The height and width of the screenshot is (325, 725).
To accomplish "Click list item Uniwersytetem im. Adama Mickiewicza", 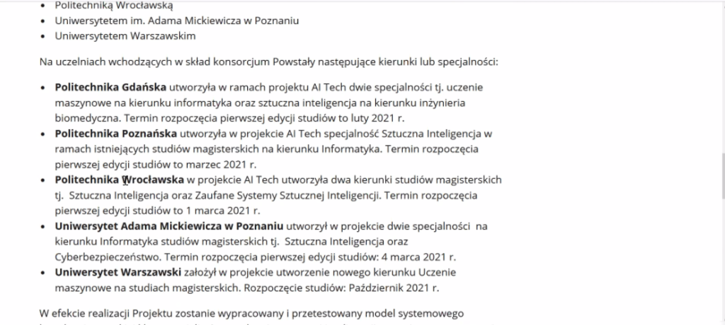I will (x=176, y=20).
